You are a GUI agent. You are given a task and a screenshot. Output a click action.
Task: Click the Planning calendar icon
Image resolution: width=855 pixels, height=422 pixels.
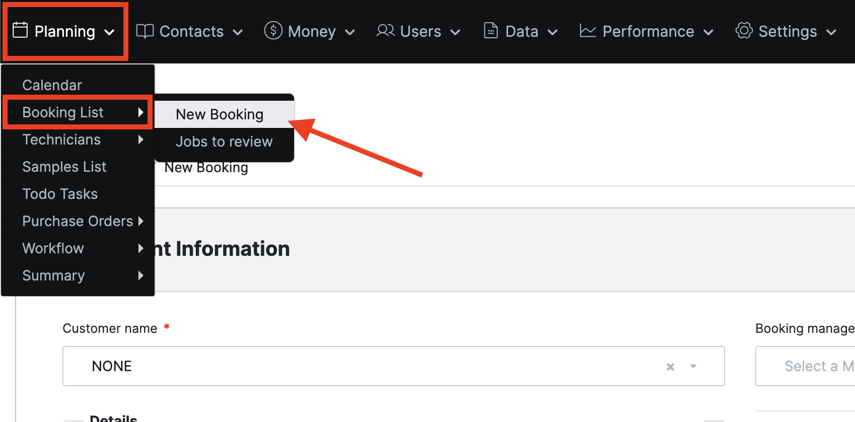point(20,30)
